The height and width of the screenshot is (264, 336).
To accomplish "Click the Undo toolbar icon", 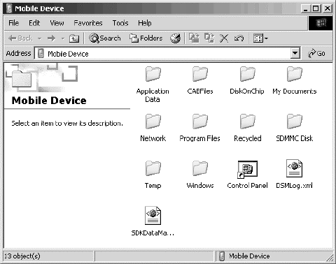I will click(x=239, y=38).
